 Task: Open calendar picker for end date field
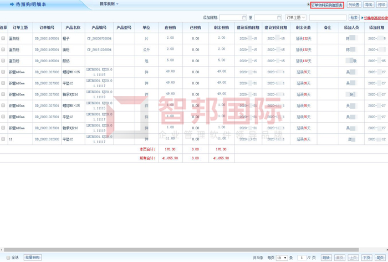point(279,18)
